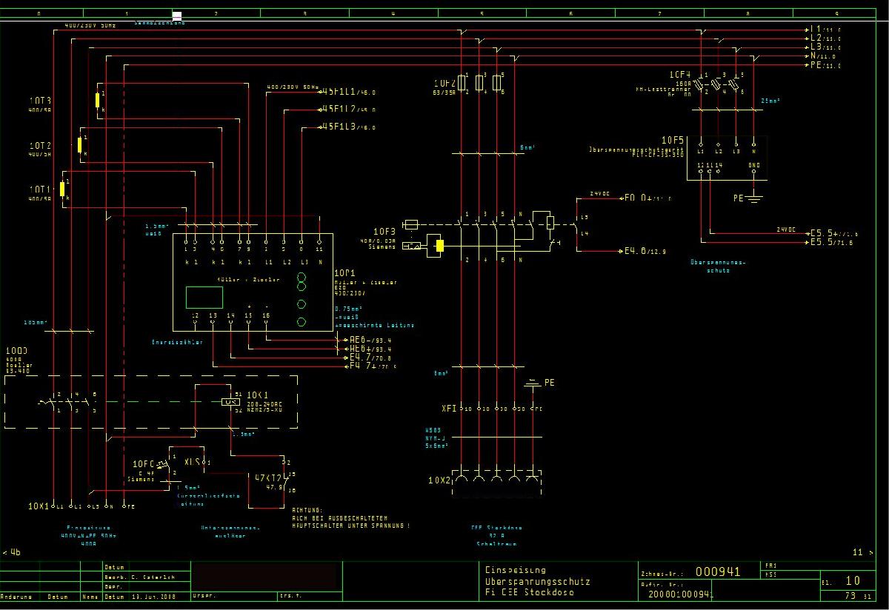Select the green display rectangle in energy meter
This screenshot has width=889, height=610.
pyautogui.click(x=204, y=297)
